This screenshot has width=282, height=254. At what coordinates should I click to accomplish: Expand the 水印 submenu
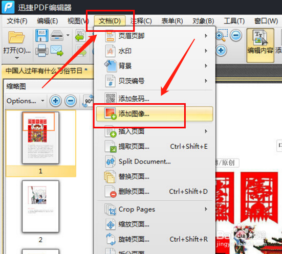[x=155, y=51]
